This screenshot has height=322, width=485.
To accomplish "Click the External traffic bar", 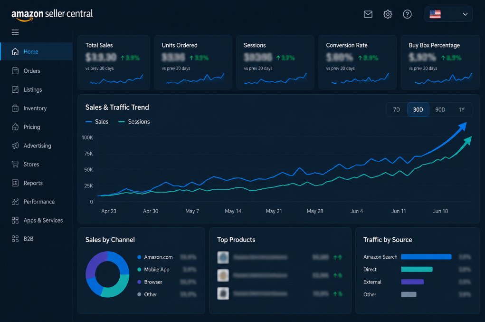I will [412, 282].
